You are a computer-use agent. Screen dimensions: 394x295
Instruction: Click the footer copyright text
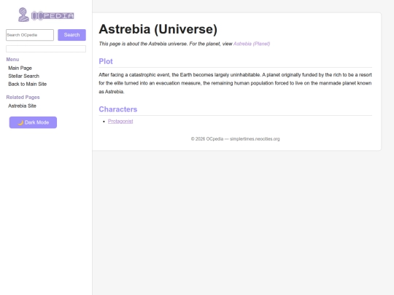tap(235, 138)
